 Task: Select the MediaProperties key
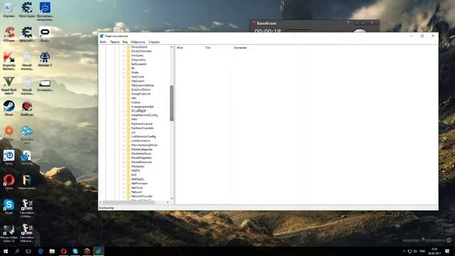[141, 158]
